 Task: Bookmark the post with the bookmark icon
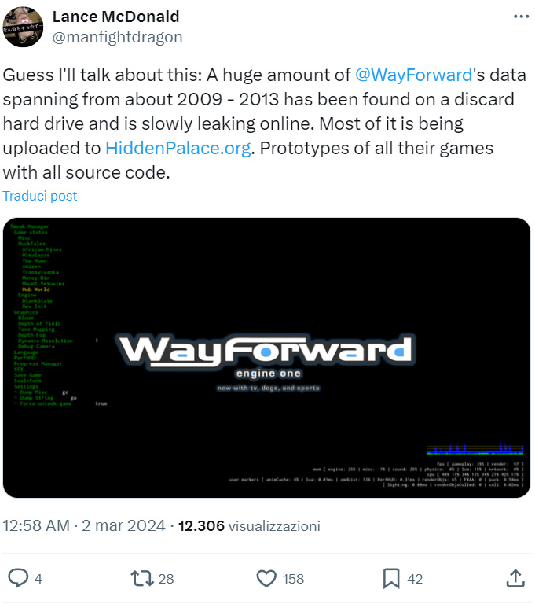click(390, 578)
